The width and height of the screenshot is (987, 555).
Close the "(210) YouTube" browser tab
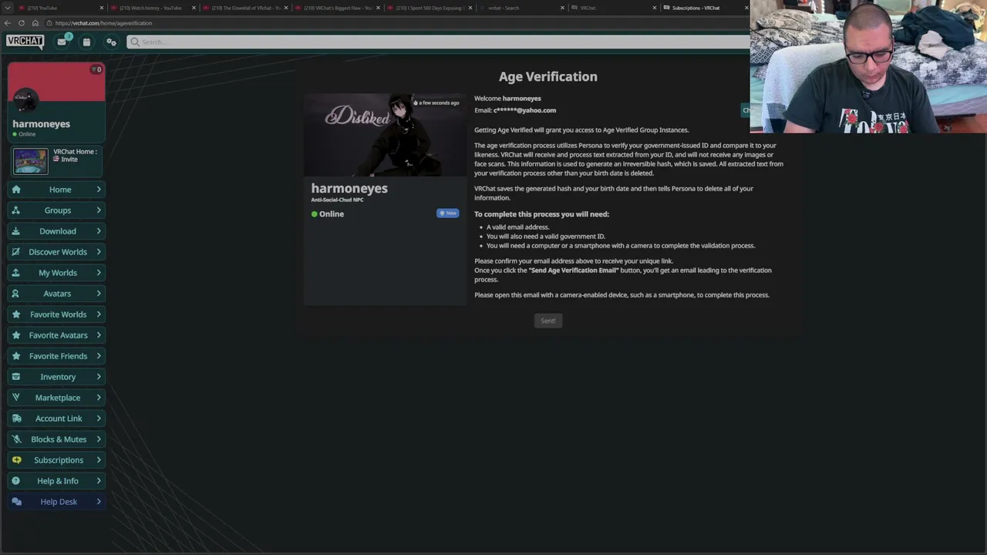(x=101, y=8)
